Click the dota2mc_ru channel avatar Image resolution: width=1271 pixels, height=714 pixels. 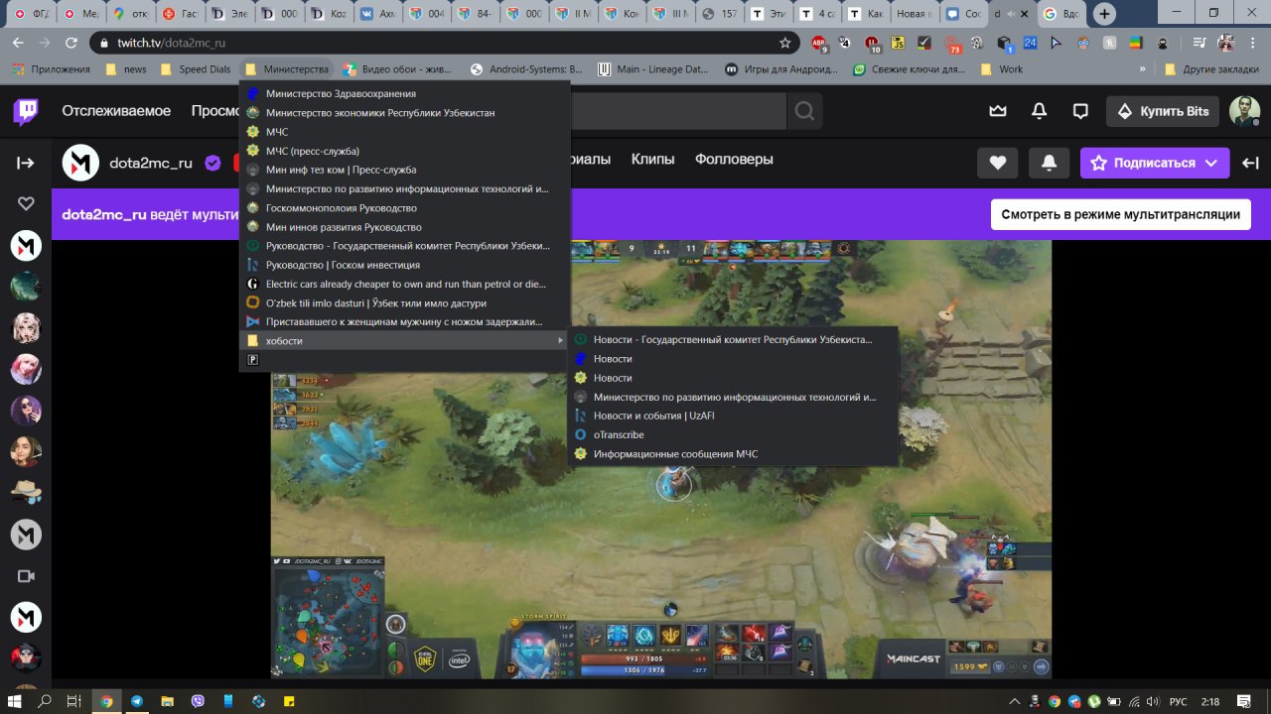[80, 163]
